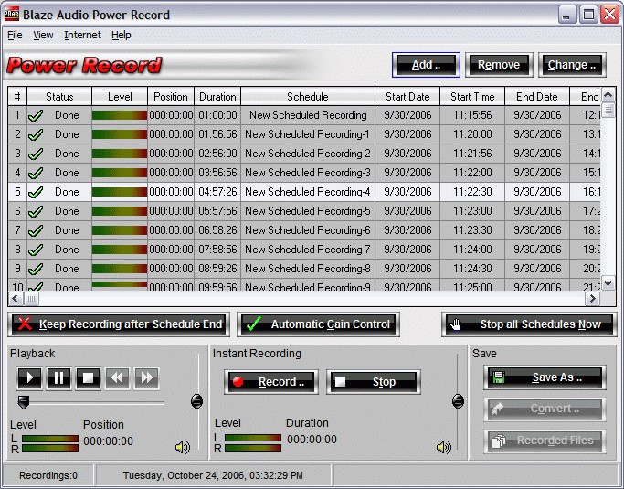Click the Schedule column header
The image size is (624, 489).
point(308,96)
